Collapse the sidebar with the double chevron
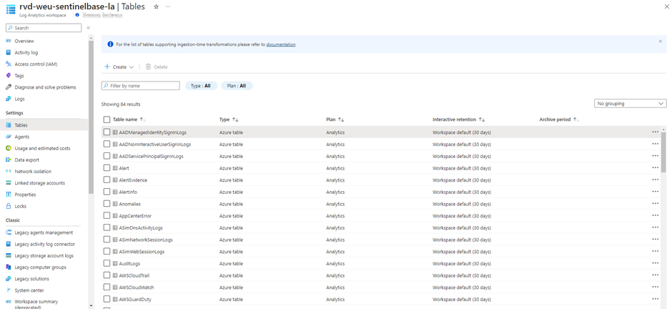Viewport: 672px width, 309px height. (x=88, y=28)
